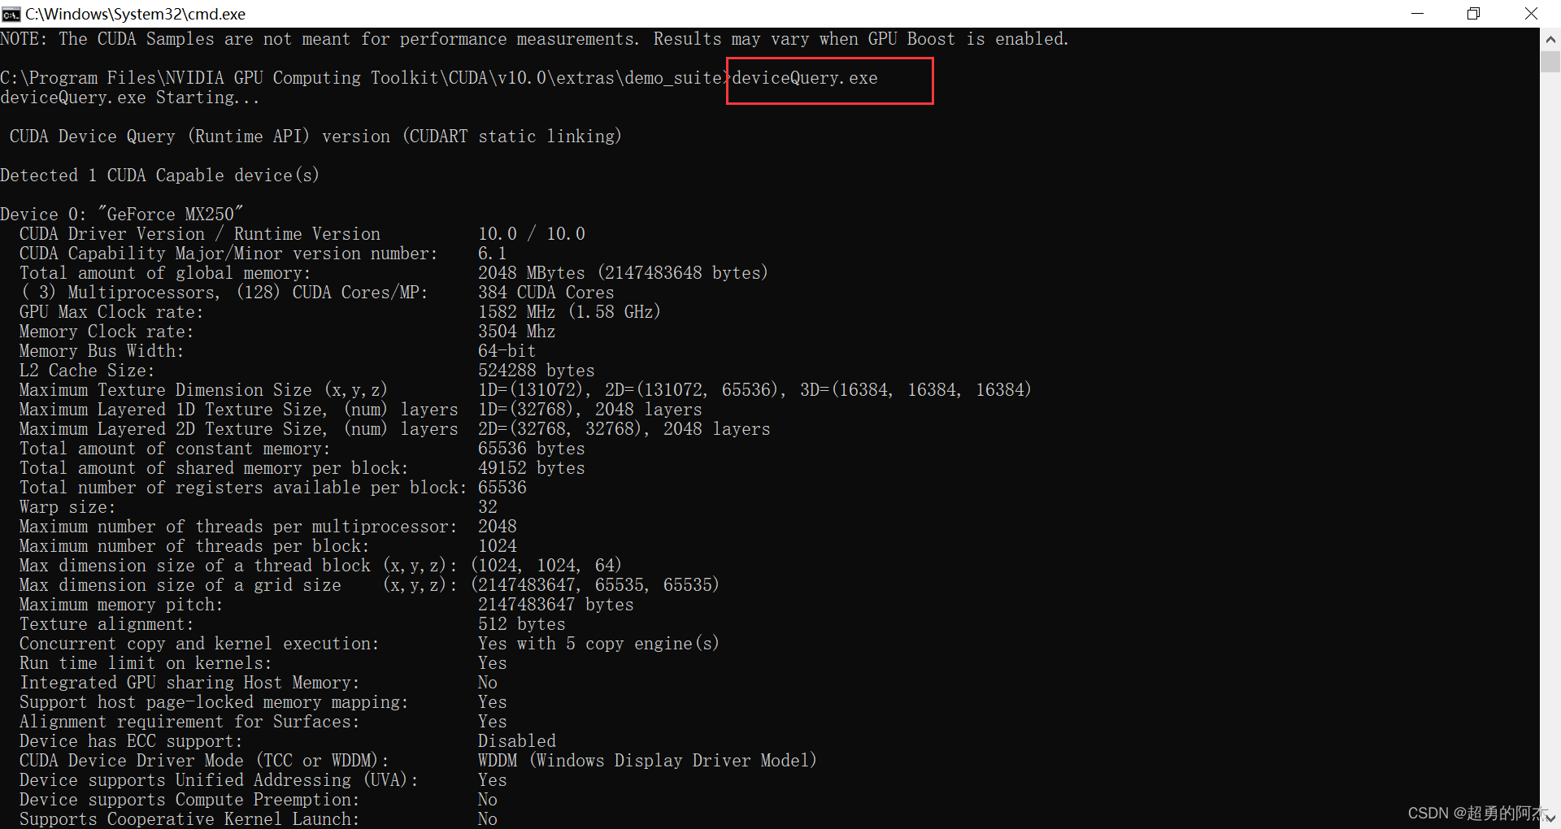Click the '524288 bytes' L2 cache value
Screen dimensions: 1561x829
click(x=537, y=371)
